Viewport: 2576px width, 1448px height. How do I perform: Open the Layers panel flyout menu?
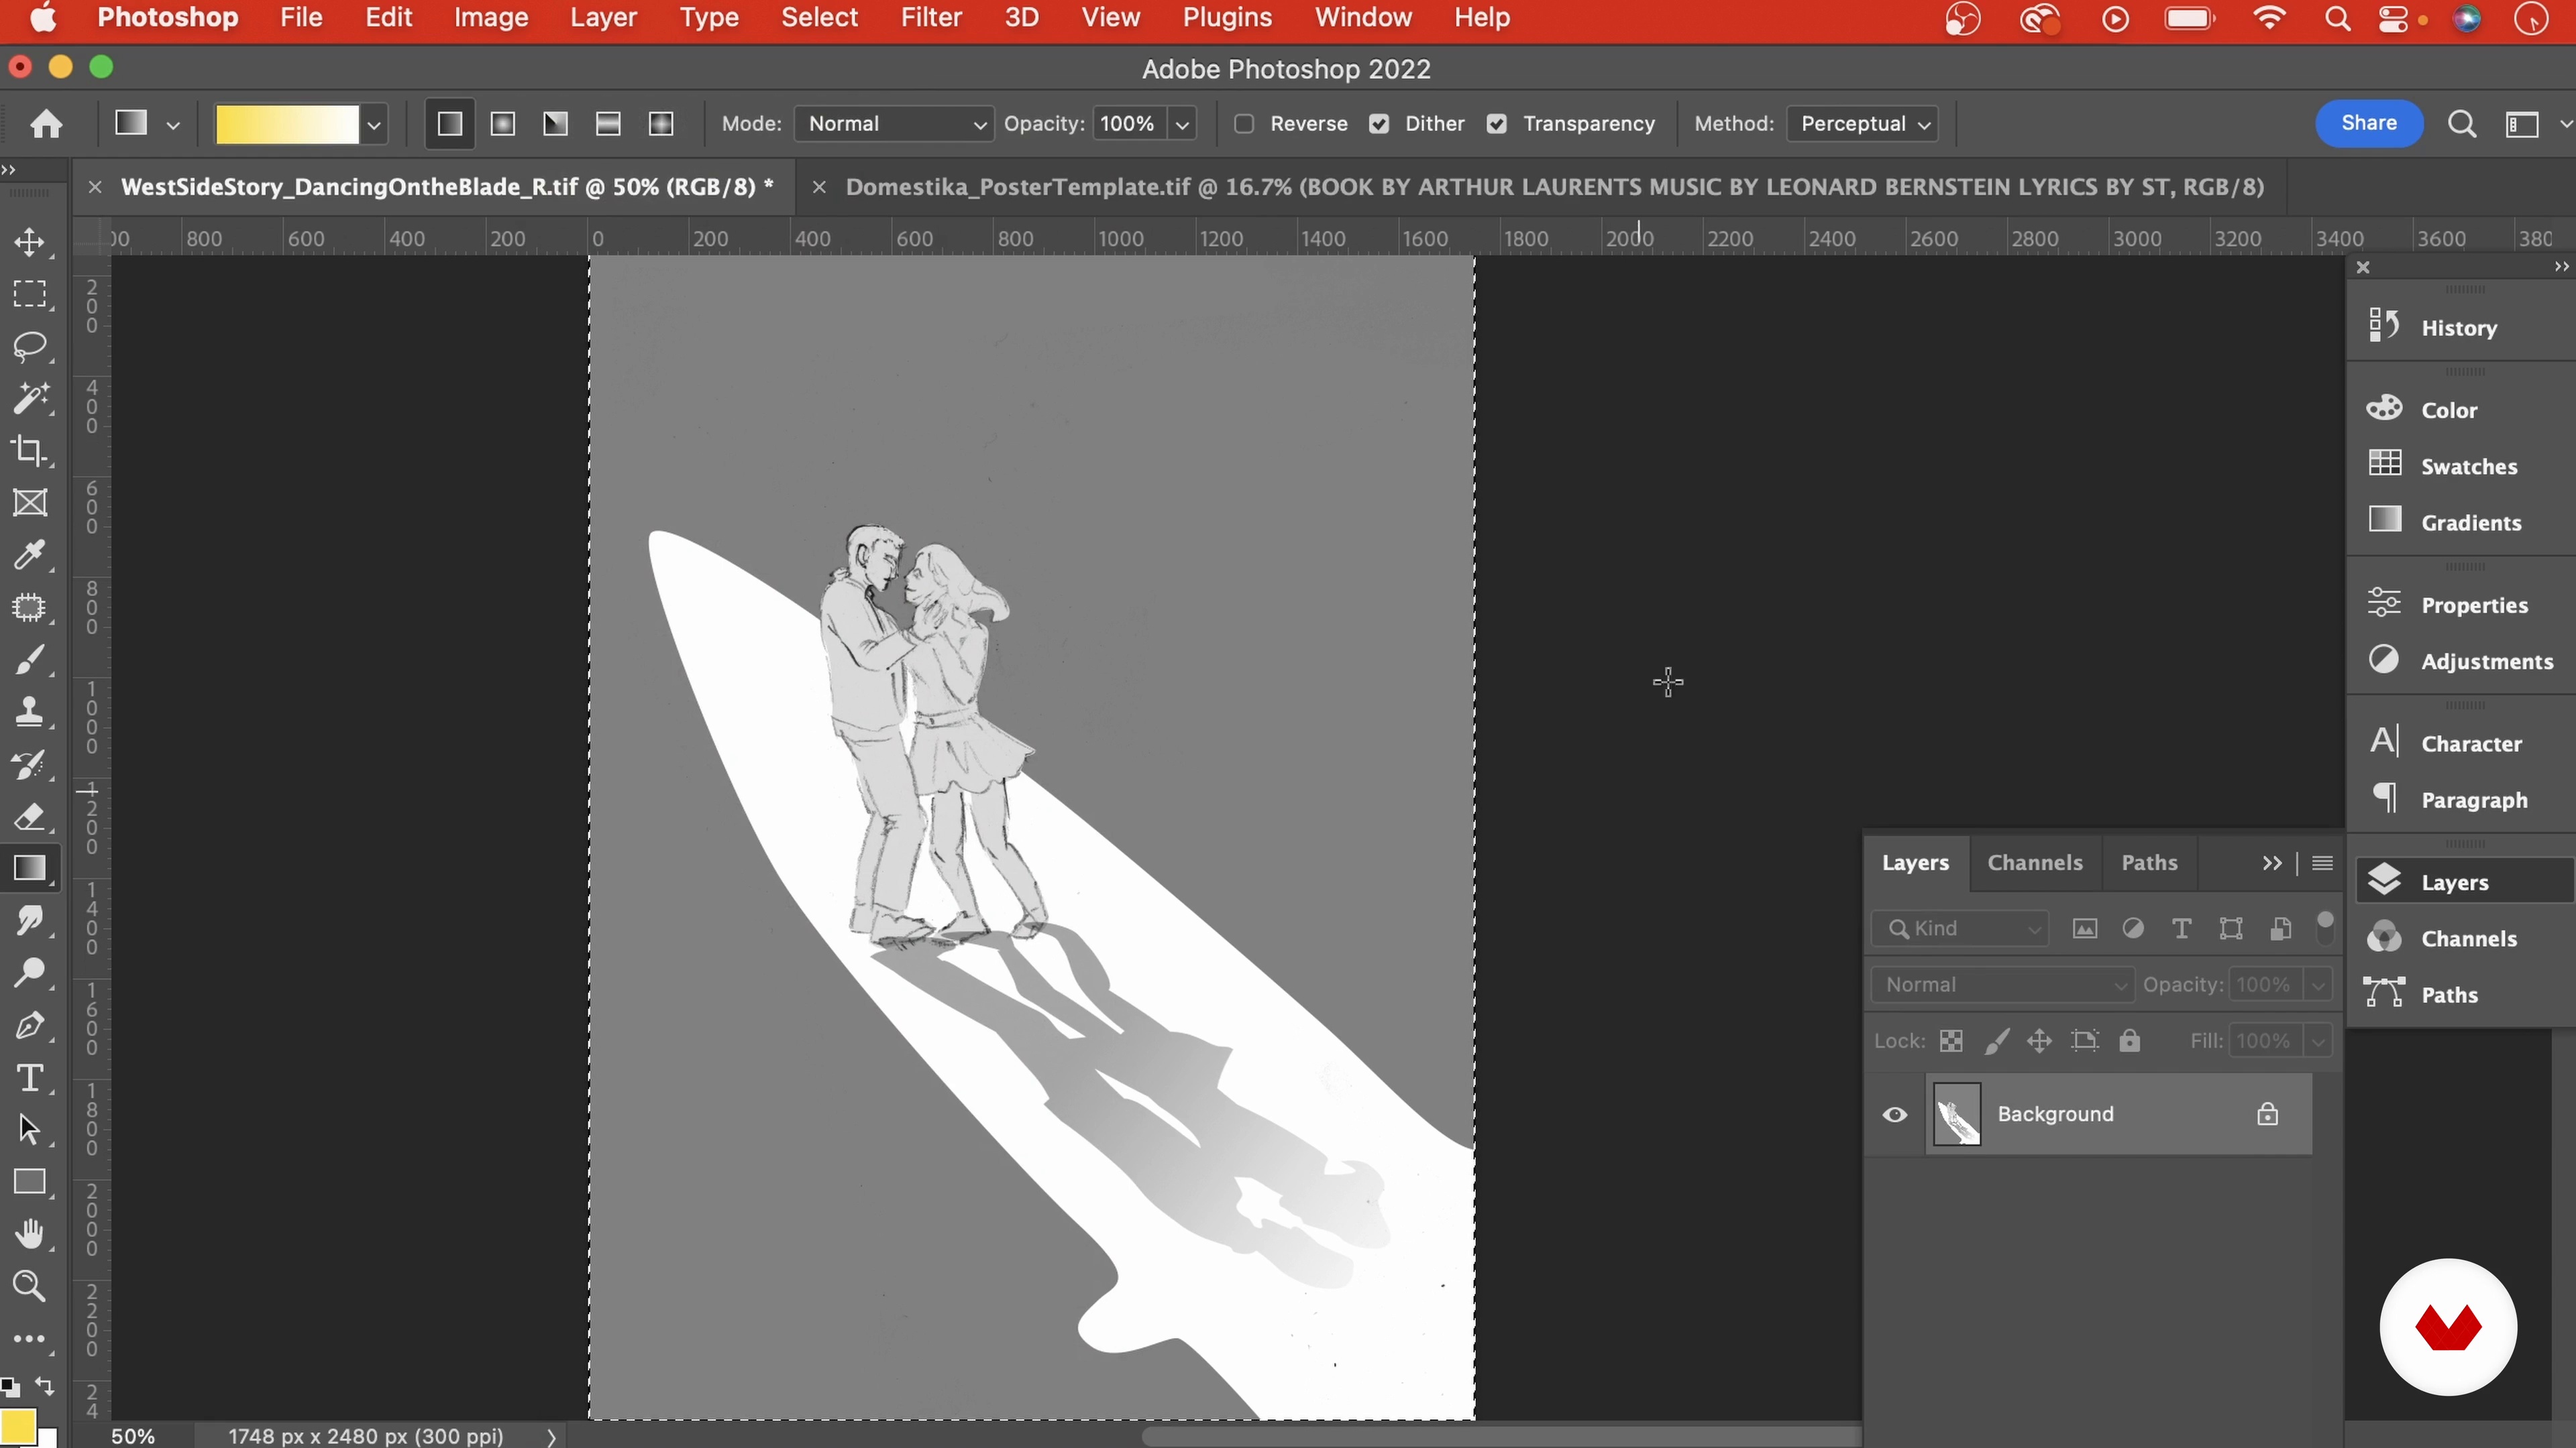[x=2323, y=862]
